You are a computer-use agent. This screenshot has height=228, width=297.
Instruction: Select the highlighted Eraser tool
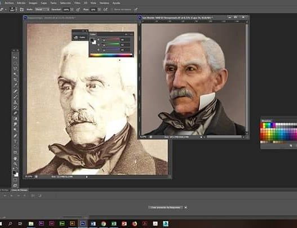click(x=15, y=113)
